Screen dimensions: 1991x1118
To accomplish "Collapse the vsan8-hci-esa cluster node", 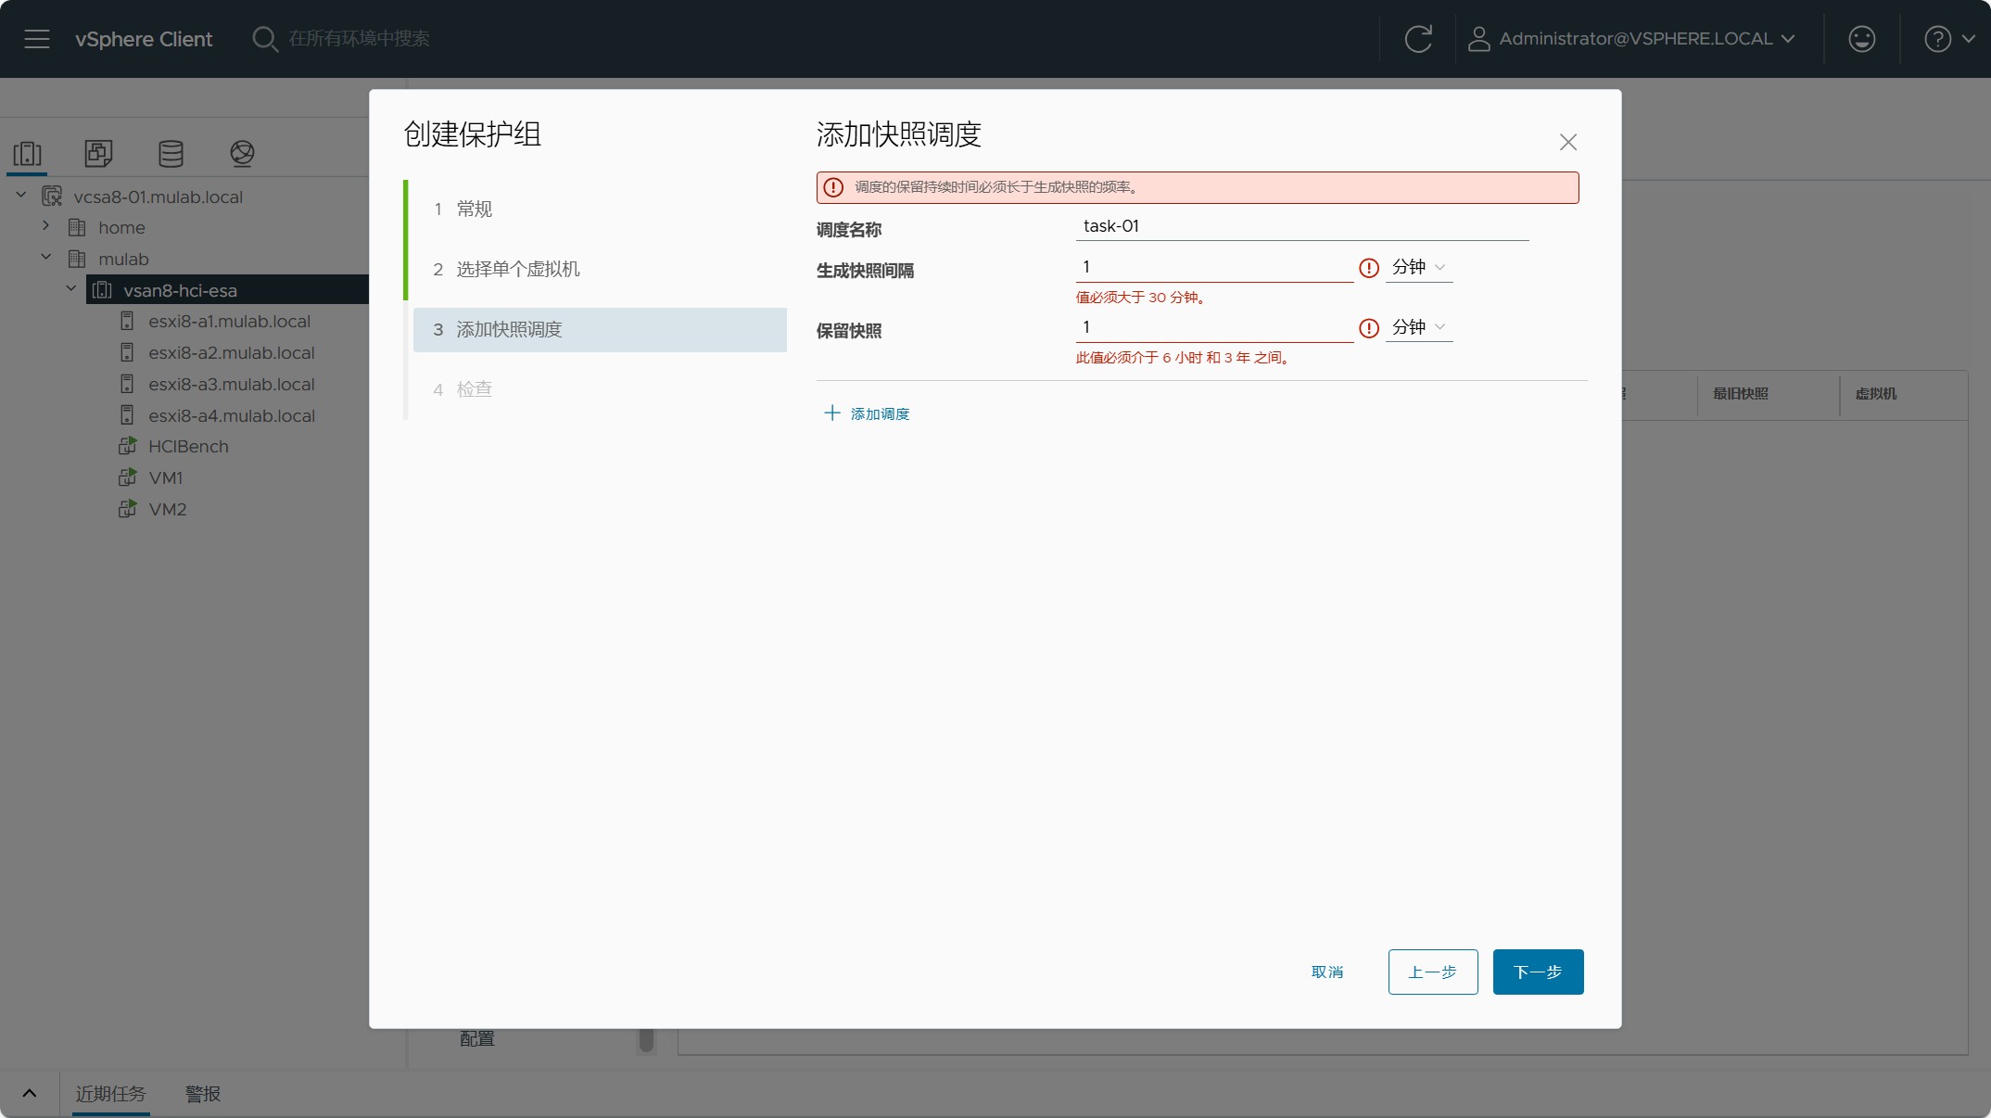I will [71, 289].
